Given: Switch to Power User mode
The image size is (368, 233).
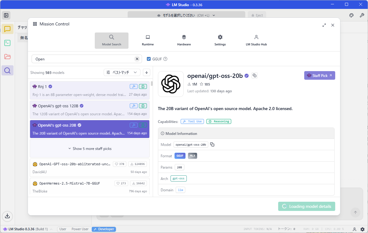Looking at the screenshot, I should click(x=80, y=229).
